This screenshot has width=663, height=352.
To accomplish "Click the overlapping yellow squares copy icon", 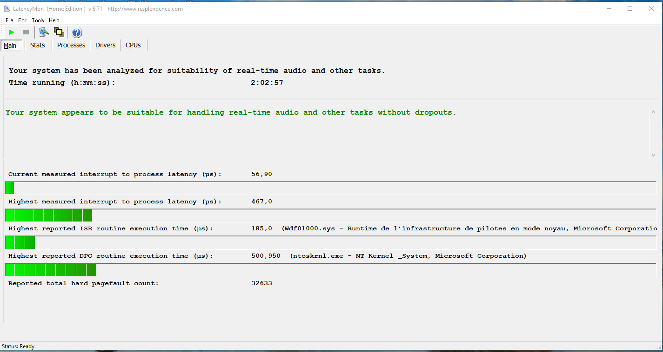I will tap(59, 33).
